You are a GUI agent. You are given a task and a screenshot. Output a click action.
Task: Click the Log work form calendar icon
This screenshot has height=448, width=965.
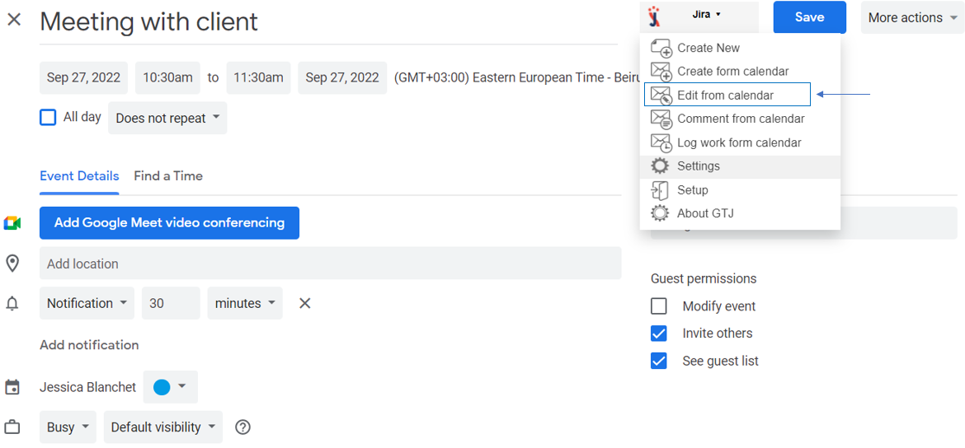[x=661, y=142]
